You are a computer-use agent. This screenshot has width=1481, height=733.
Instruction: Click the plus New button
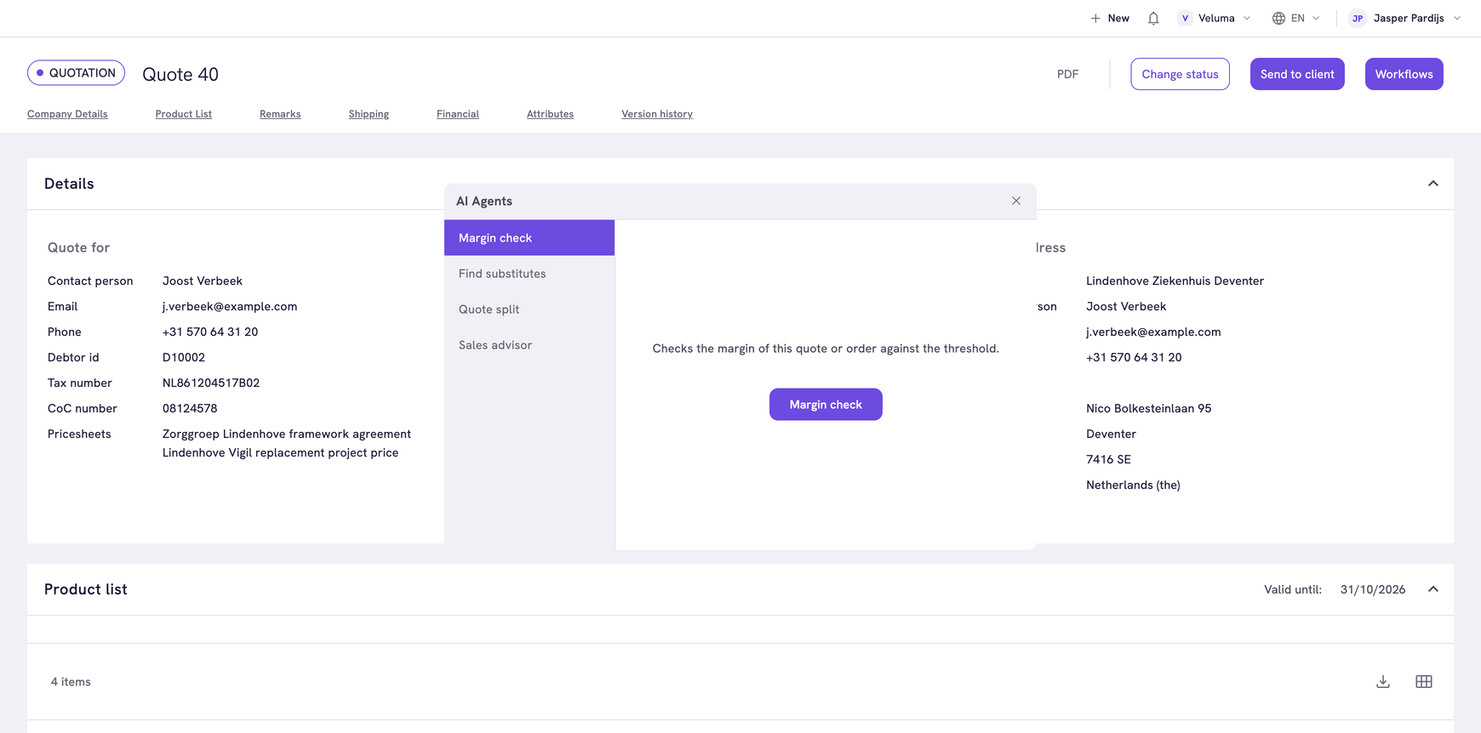click(1110, 18)
